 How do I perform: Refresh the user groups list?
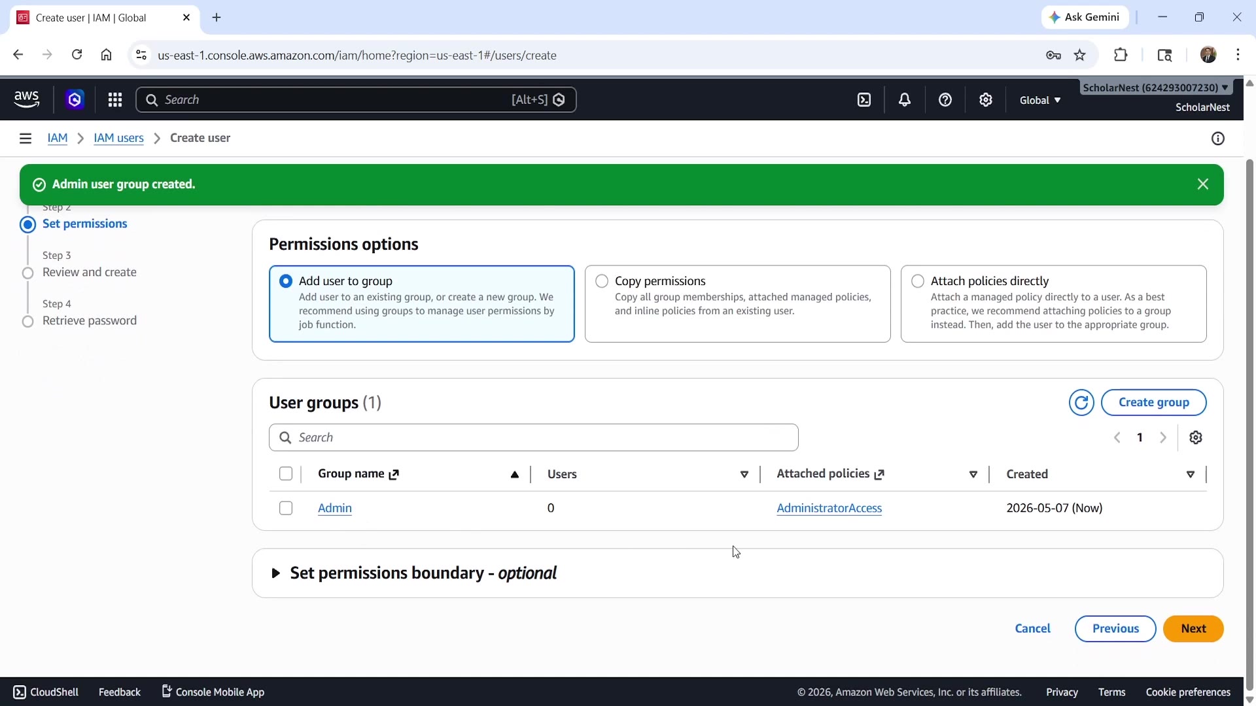coord(1081,402)
